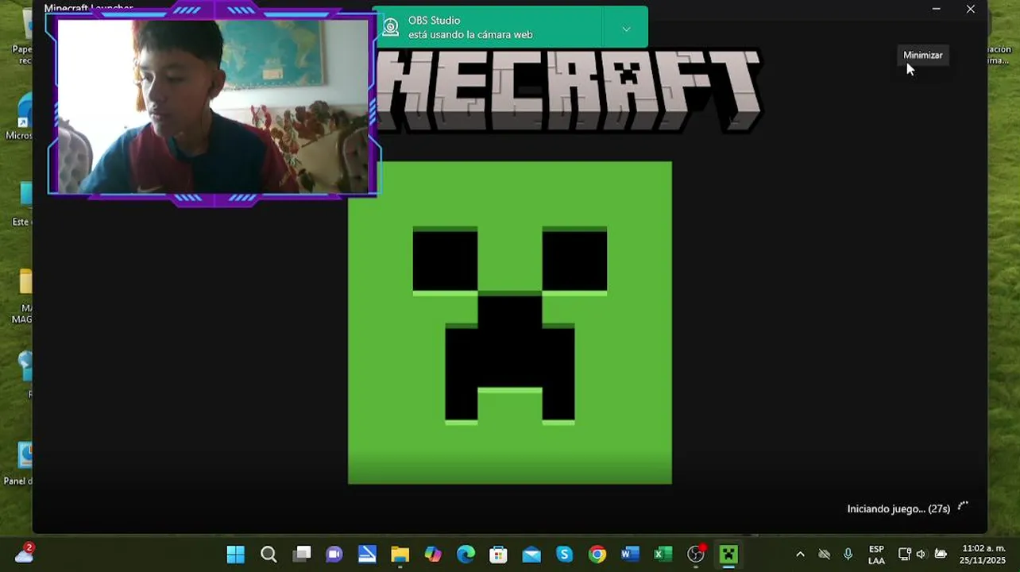Open Google Chrome from taskbar
Image resolution: width=1020 pixels, height=572 pixels.
597,554
